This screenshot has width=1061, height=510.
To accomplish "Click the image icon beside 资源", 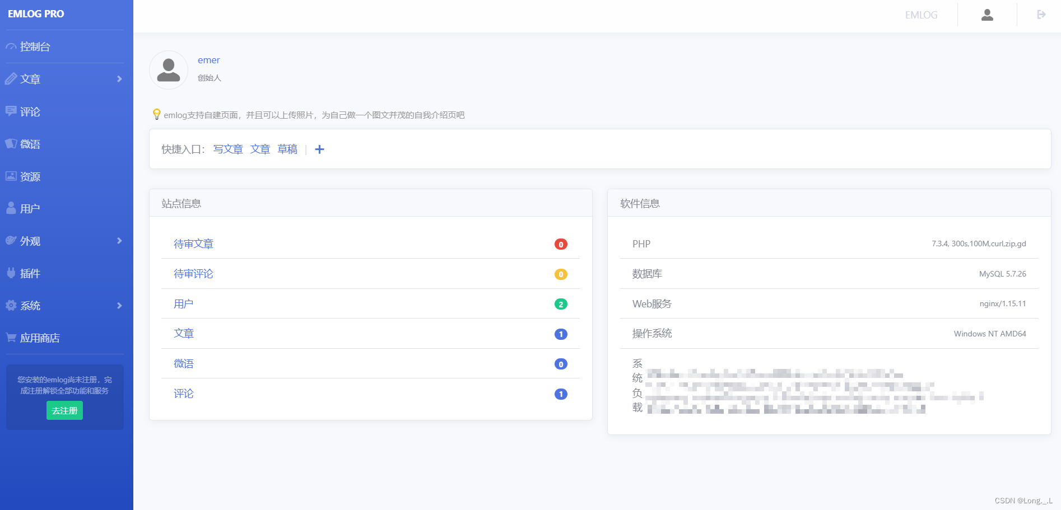I will click(x=11, y=176).
